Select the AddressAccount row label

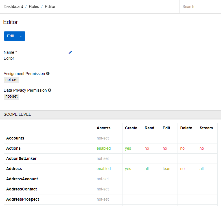coord(22,179)
